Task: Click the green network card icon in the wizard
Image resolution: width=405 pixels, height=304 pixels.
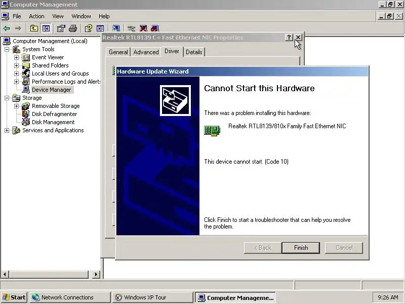Action: pos(212,131)
